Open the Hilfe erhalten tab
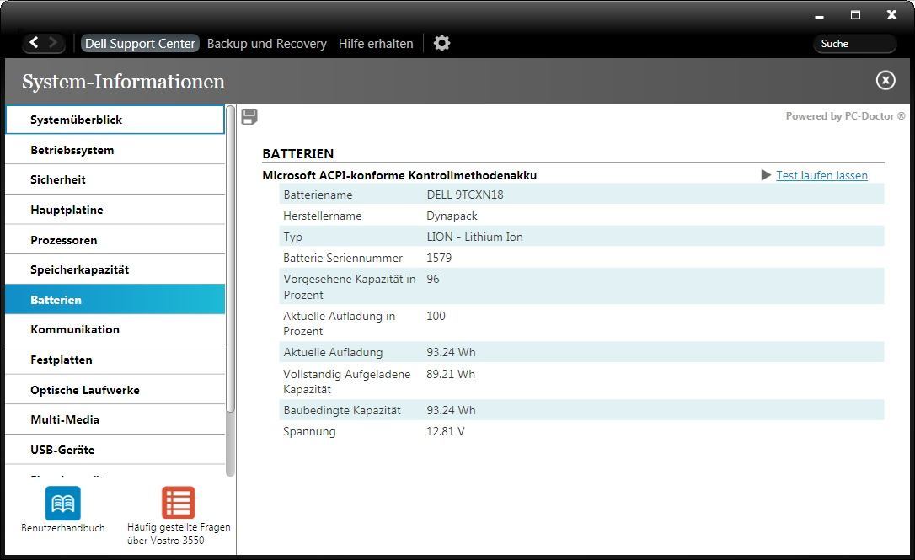Image resolution: width=915 pixels, height=560 pixels. click(x=376, y=44)
